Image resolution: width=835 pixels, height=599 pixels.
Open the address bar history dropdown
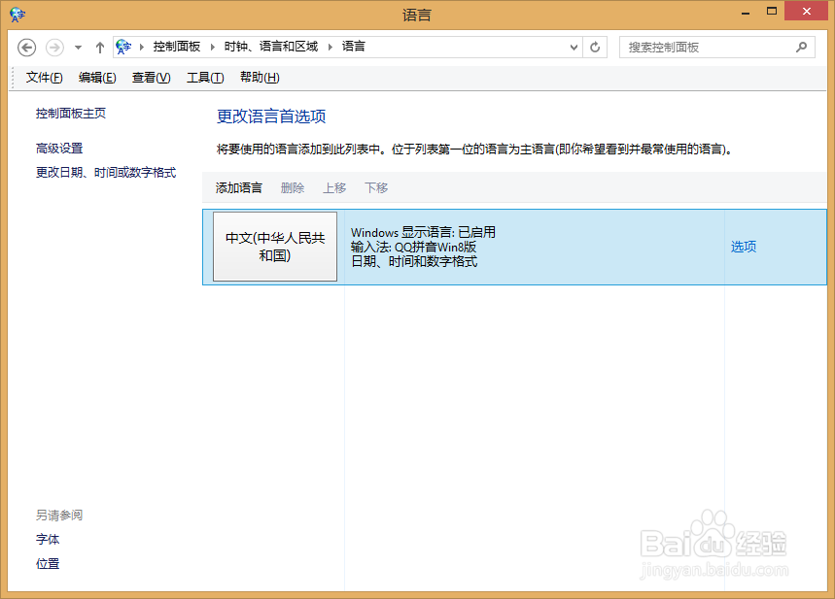pos(574,48)
